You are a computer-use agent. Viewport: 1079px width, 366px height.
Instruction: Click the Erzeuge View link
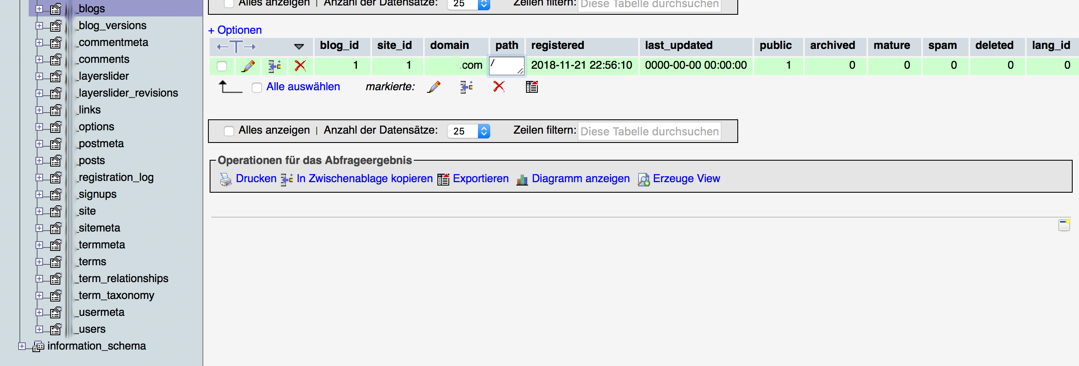[686, 179]
